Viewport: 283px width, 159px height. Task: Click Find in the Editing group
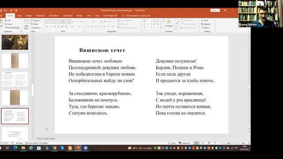[x=204, y=20]
